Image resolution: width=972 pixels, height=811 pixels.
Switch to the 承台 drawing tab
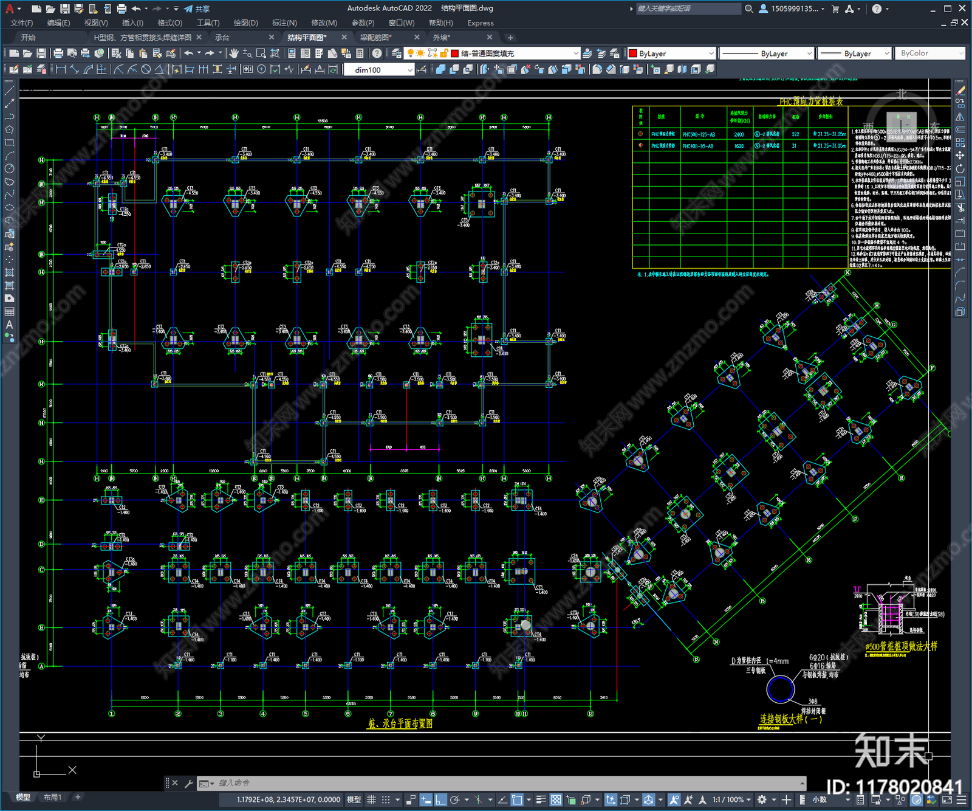[x=222, y=37]
